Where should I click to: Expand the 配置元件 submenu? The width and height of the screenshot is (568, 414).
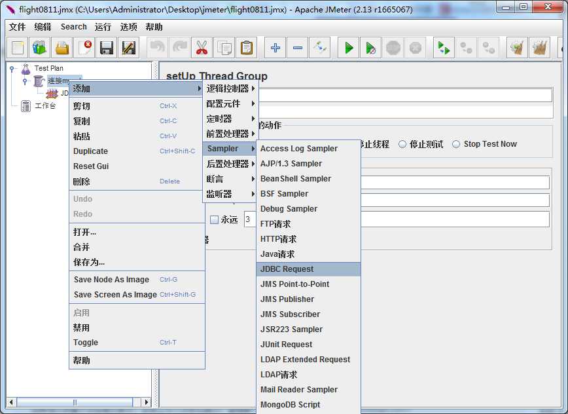(x=230, y=104)
